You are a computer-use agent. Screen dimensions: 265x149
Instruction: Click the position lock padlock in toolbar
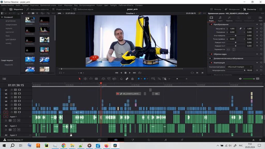[x=132, y=79]
